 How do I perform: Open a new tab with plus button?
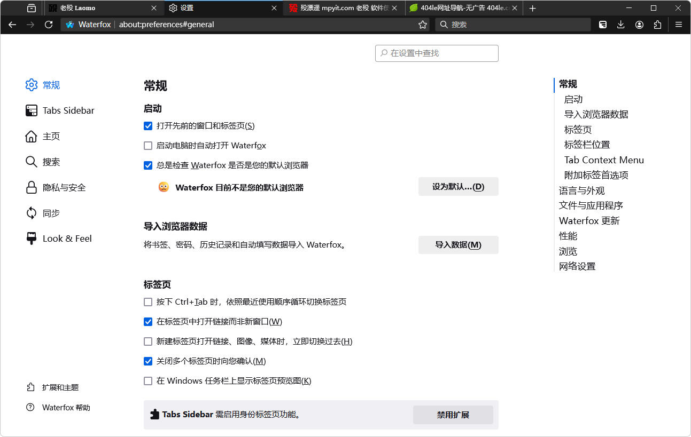[532, 8]
